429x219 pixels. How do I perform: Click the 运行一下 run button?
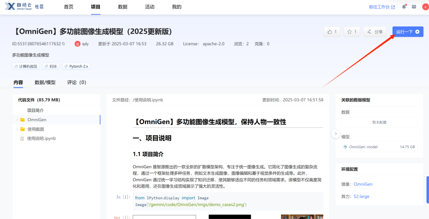[x=408, y=32]
